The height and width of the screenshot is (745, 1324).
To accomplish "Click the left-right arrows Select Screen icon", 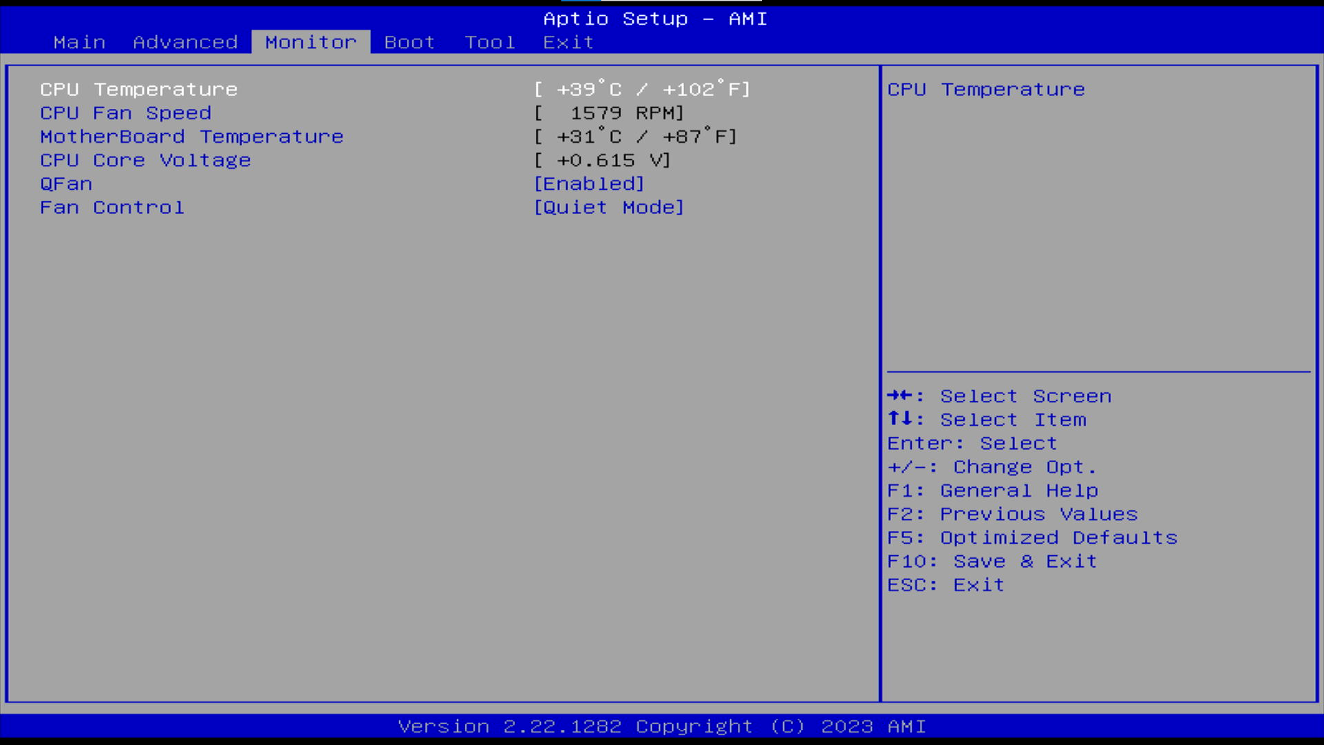I will pos(900,395).
